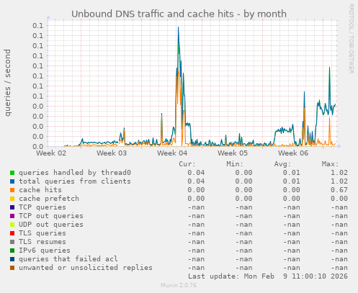
Task: Click the 'TCP queries' legend label
Action: click(42, 207)
